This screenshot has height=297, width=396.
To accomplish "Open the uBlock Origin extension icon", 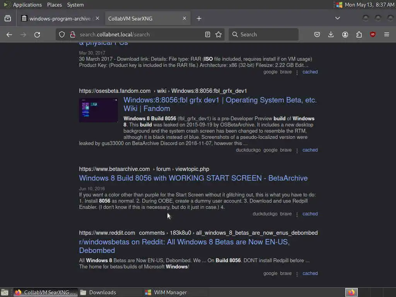I will [x=373, y=34].
